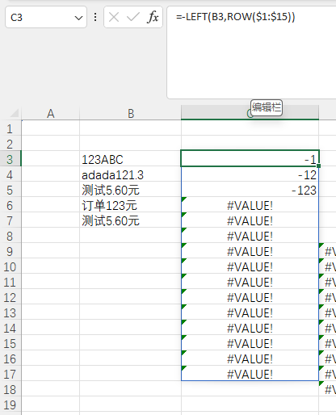Click #VALUE! error in cell C11
This screenshot has width=336, height=415.
click(x=250, y=283)
